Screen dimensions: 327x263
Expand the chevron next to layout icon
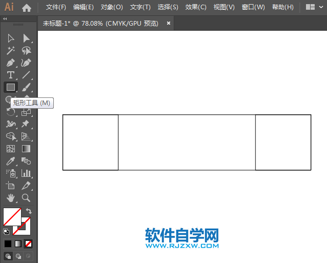click(321, 7)
